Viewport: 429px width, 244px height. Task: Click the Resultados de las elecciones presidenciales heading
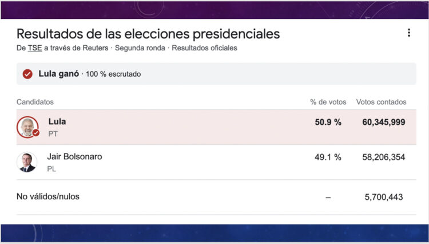point(148,34)
